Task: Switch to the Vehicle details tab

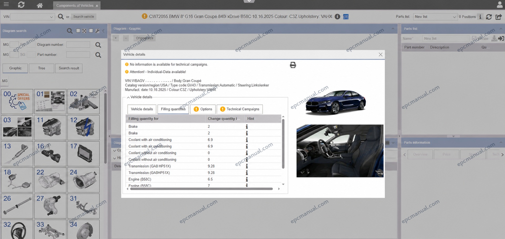Action: [142, 109]
